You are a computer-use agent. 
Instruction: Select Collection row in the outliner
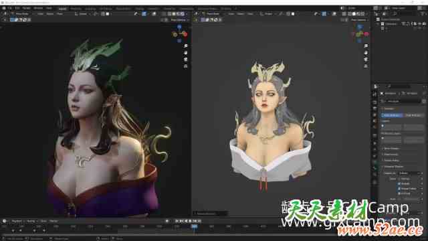point(391,24)
